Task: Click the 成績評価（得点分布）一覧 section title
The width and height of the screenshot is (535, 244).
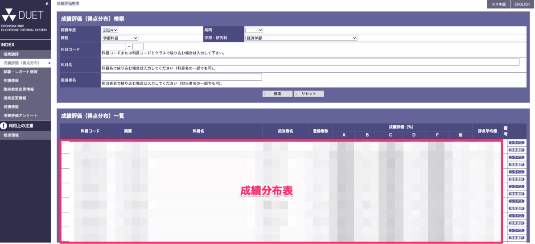Action: pyautogui.click(x=92, y=116)
